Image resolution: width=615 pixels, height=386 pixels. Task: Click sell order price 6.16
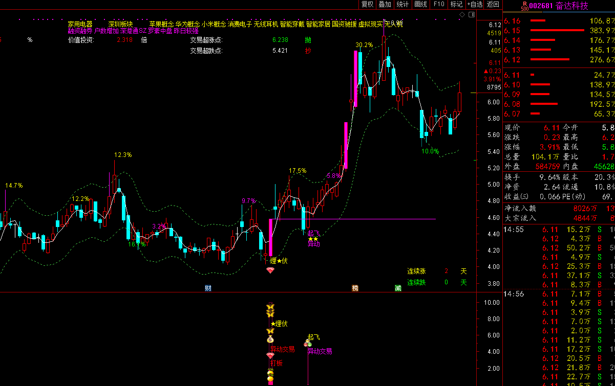(x=512, y=21)
